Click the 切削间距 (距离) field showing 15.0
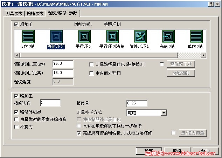The width and height of the screenshot is (222, 158). [x=63, y=73]
